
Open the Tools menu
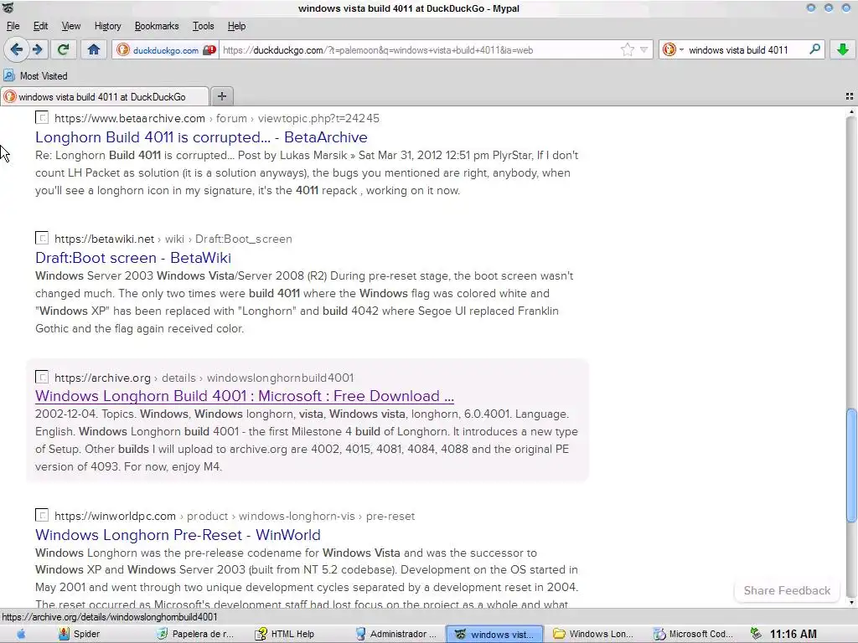(x=203, y=26)
